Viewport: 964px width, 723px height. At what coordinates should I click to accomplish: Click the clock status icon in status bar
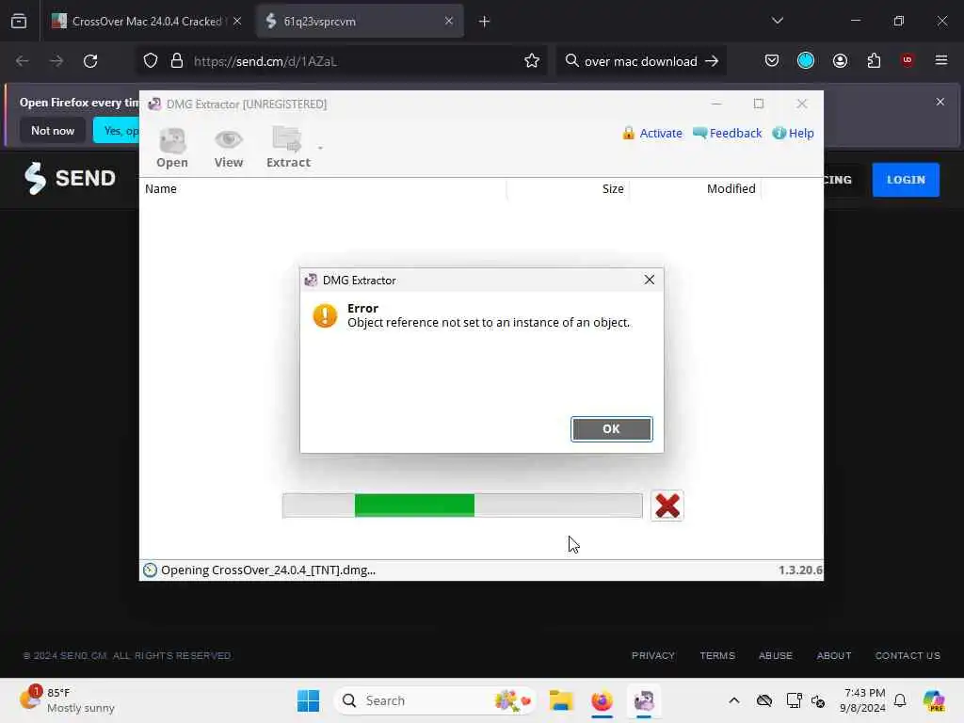click(150, 570)
